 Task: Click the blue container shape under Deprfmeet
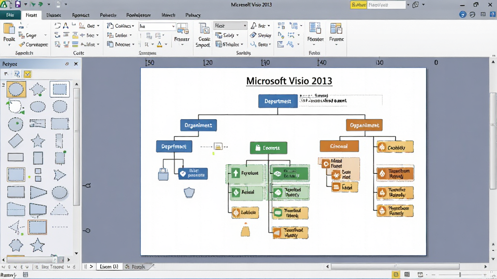(163, 174)
